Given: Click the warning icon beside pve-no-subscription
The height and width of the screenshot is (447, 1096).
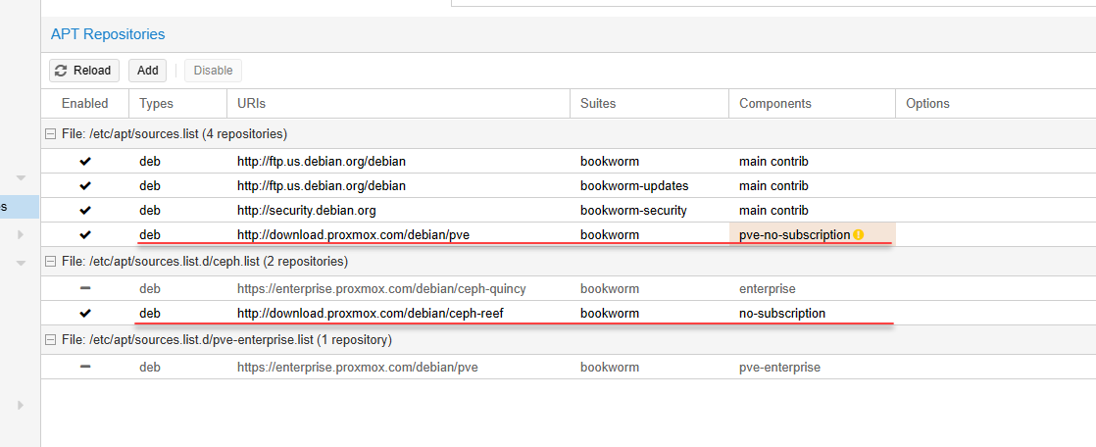Looking at the screenshot, I should [x=859, y=235].
